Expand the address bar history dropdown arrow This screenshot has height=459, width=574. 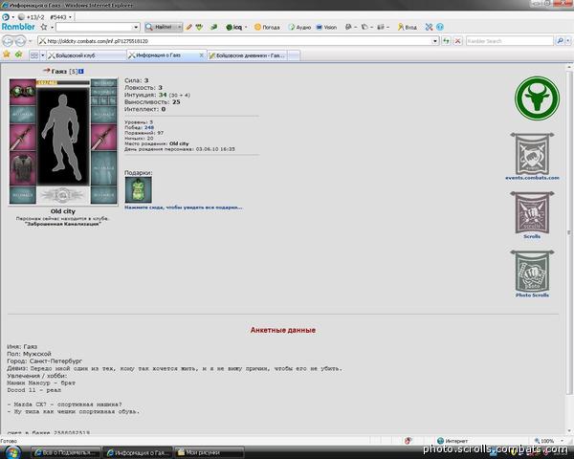point(435,41)
